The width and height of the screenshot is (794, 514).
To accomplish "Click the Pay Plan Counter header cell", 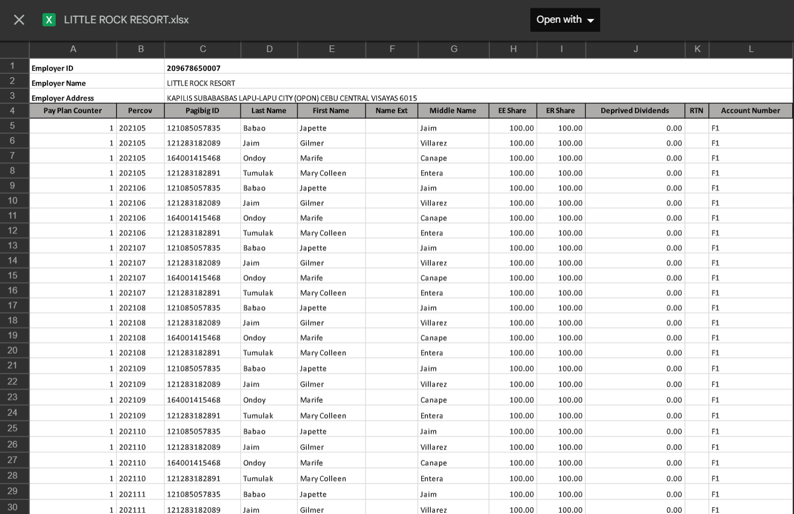I will click(73, 111).
